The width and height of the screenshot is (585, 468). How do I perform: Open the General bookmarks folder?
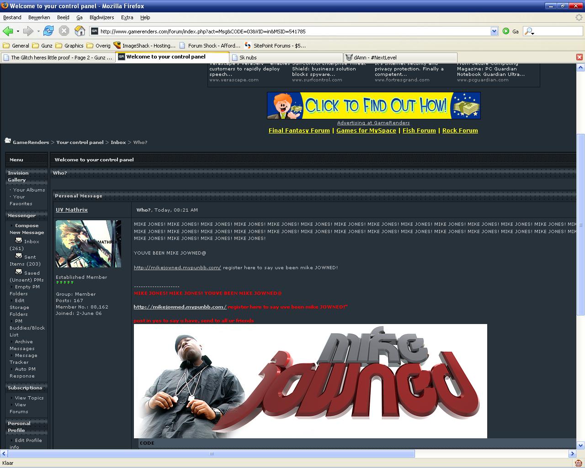pos(16,46)
